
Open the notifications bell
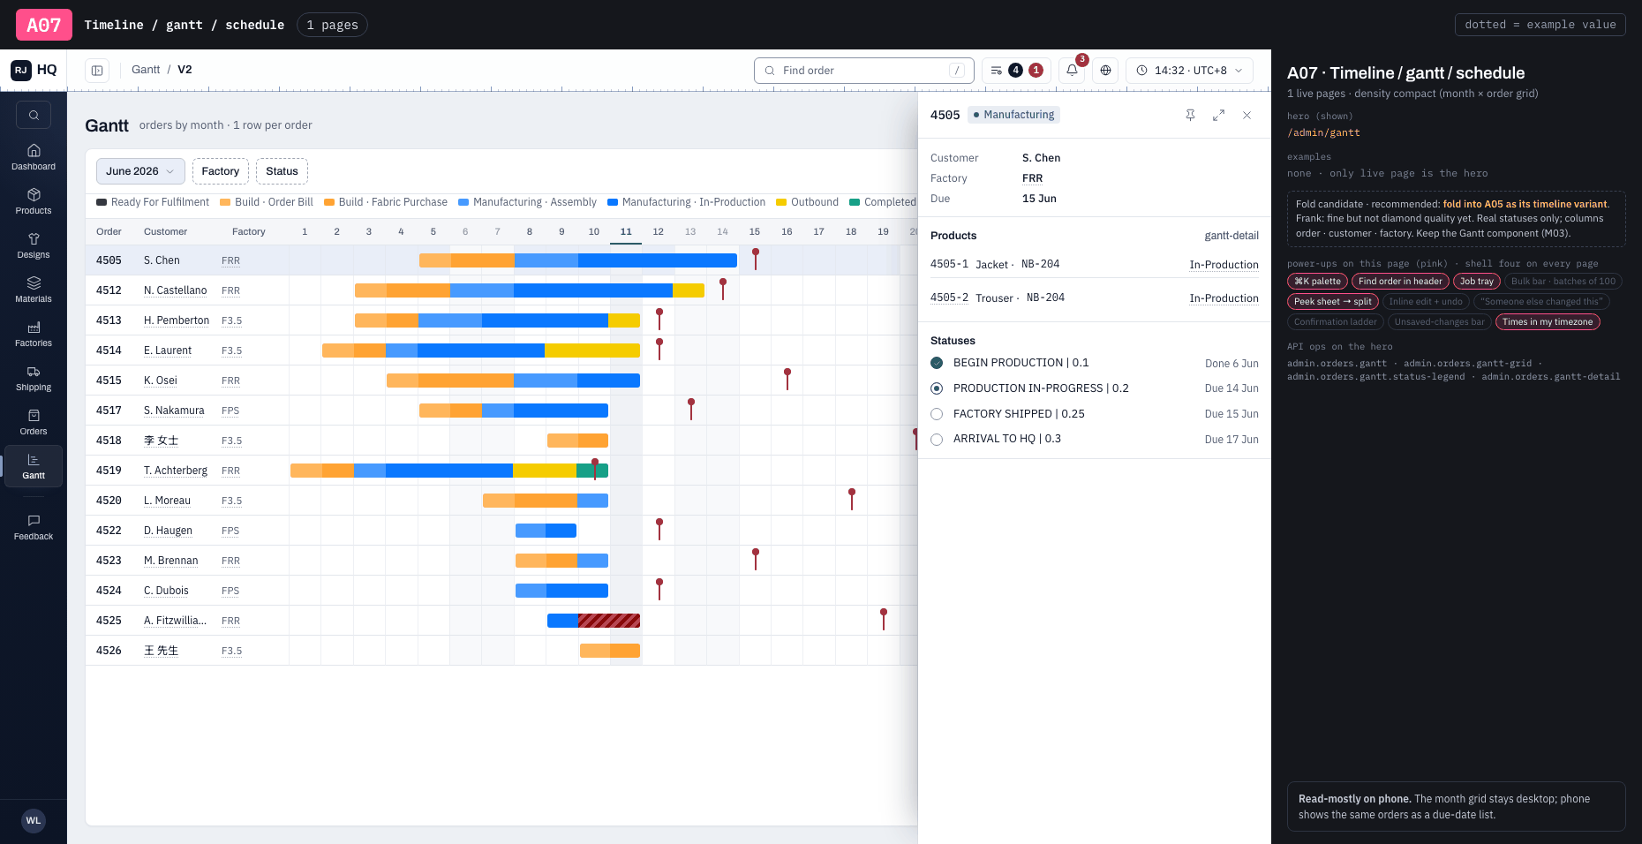click(1072, 71)
